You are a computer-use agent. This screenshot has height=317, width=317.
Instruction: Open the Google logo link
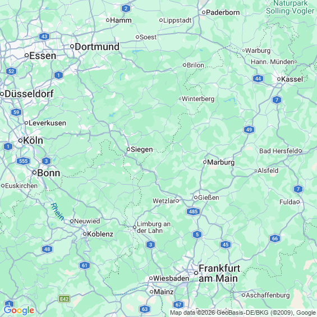point(19,310)
